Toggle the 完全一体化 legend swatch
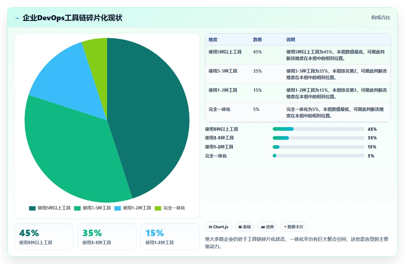This screenshot has width=405, height=264. coord(158,208)
